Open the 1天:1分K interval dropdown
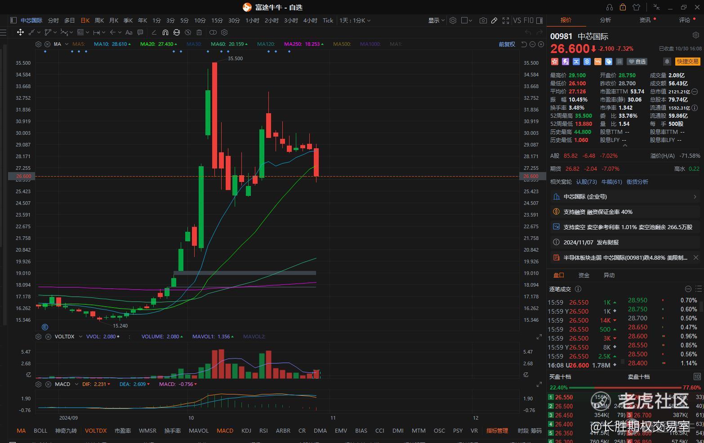 coord(355,20)
